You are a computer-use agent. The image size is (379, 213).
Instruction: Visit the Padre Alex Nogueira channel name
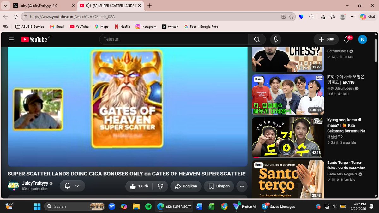click(342, 174)
